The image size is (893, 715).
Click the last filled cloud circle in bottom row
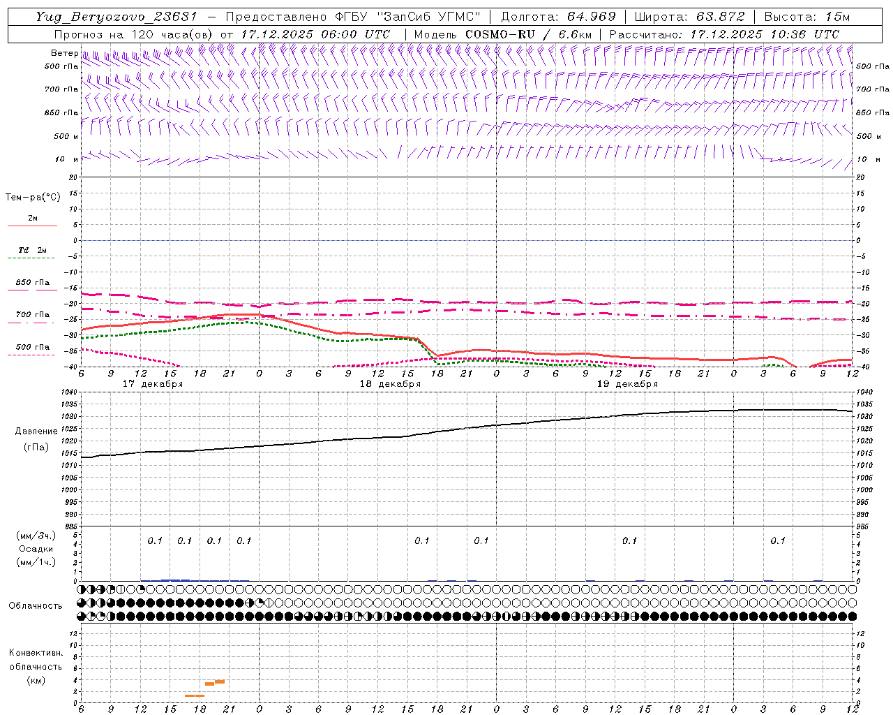click(852, 617)
